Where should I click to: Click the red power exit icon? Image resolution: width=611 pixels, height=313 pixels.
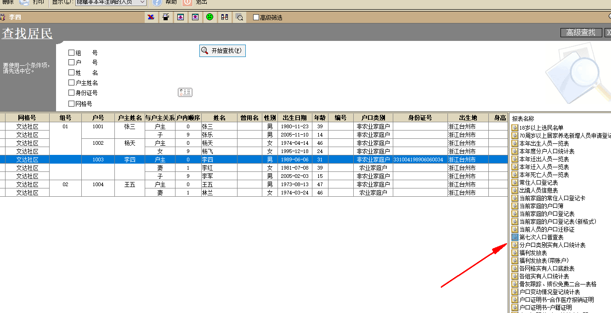(187, 2)
